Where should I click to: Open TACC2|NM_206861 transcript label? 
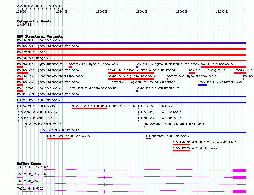(30, 181)
